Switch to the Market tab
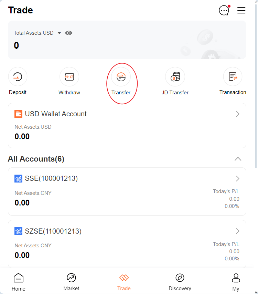 click(x=71, y=282)
